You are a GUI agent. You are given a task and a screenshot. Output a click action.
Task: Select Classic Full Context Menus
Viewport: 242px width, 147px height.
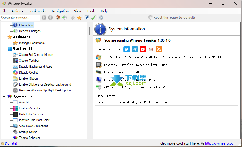point(36,55)
